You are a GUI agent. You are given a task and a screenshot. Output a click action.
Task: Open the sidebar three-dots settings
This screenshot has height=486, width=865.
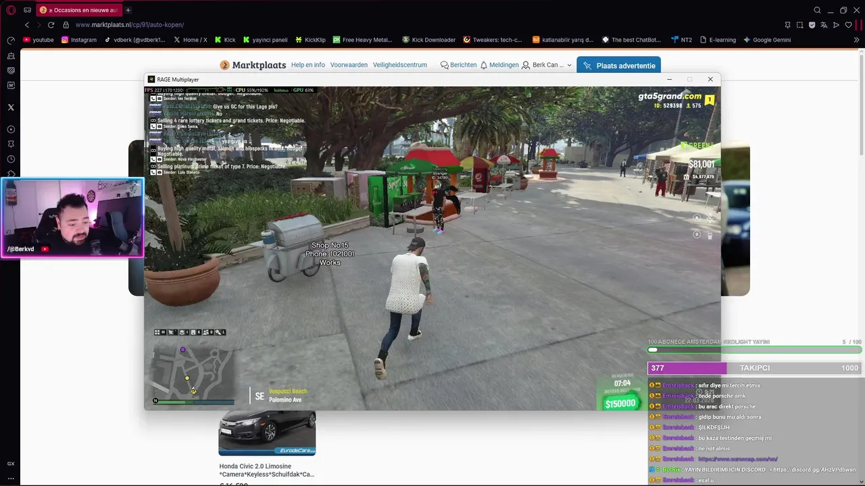[x=11, y=479]
